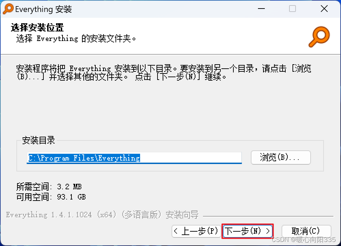Screen dimensions: 341x246
Task: Click the Everything 1.4.1.1024 version text
Action: coord(102,215)
